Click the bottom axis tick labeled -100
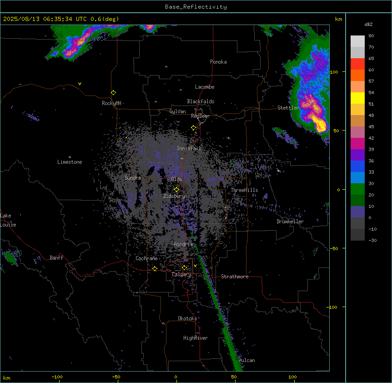Image resolution: width=392 pixels, height=383 pixels. pos(57,377)
